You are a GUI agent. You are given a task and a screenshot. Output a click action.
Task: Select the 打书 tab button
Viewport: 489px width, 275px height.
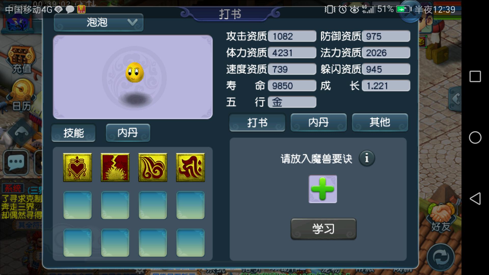(257, 122)
